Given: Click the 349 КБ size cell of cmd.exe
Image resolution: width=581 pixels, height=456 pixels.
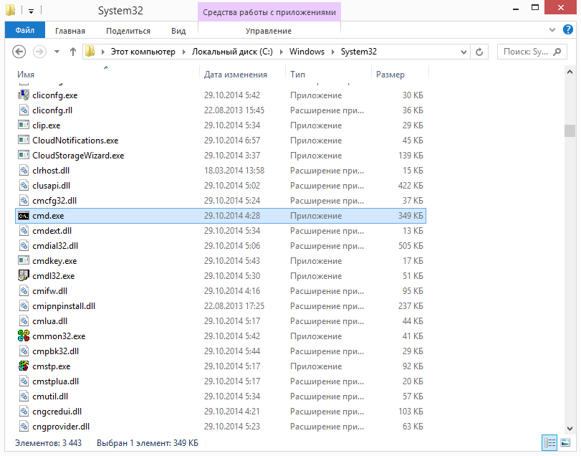Looking at the screenshot, I should pyautogui.click(x=410, y=215).
